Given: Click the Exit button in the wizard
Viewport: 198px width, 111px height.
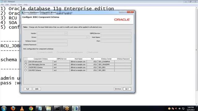Looking at the screenshot, I should pos(28,89).
